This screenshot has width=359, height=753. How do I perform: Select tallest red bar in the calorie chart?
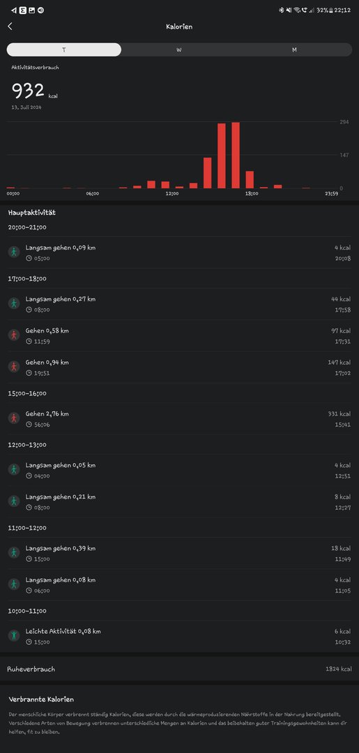click(x=236, y=155)
